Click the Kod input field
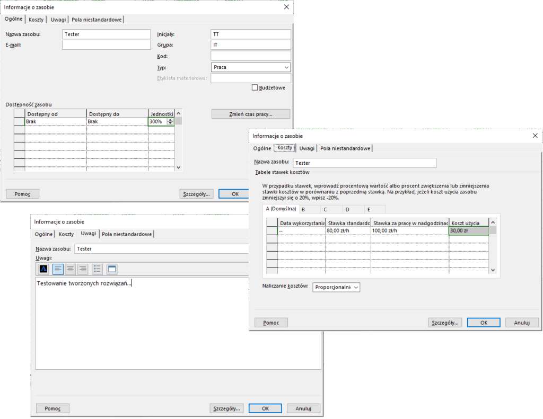This screenshot has width=543, height=419. pyautogui.click(x=250, y=56)
